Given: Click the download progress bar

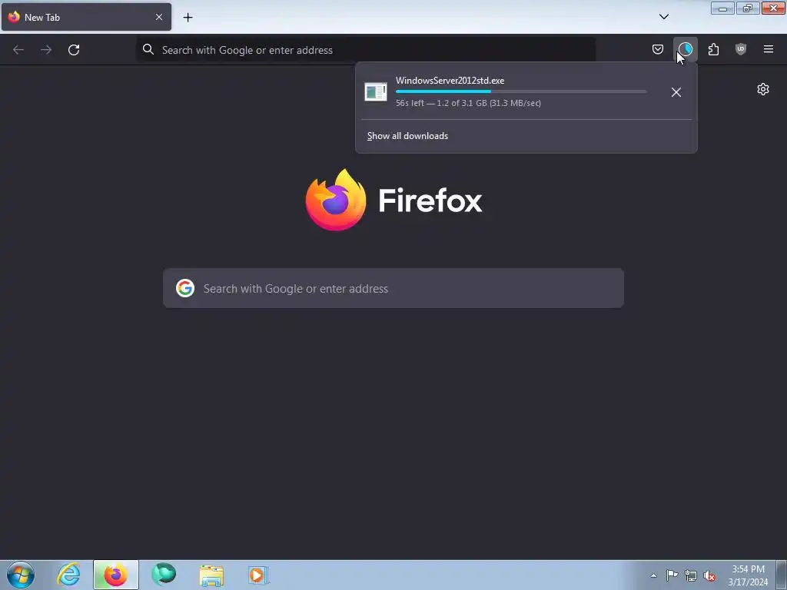Looking at the screenshot, I should pos(521,91).
